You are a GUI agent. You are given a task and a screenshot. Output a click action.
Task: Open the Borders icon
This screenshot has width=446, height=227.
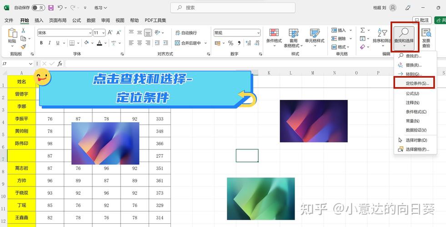click(72, 43)
